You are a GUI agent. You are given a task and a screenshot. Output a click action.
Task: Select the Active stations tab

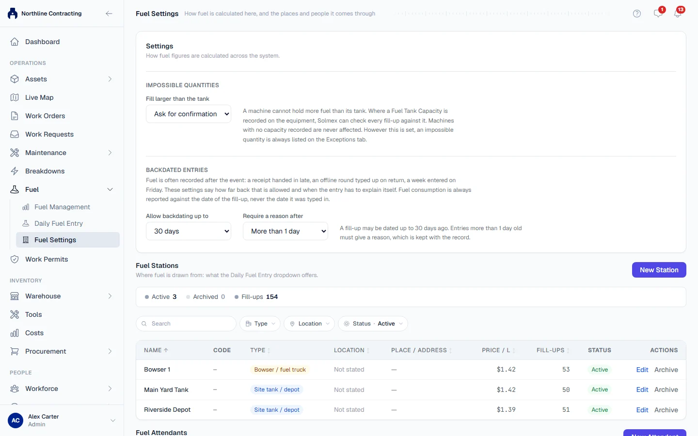(160, 297)
